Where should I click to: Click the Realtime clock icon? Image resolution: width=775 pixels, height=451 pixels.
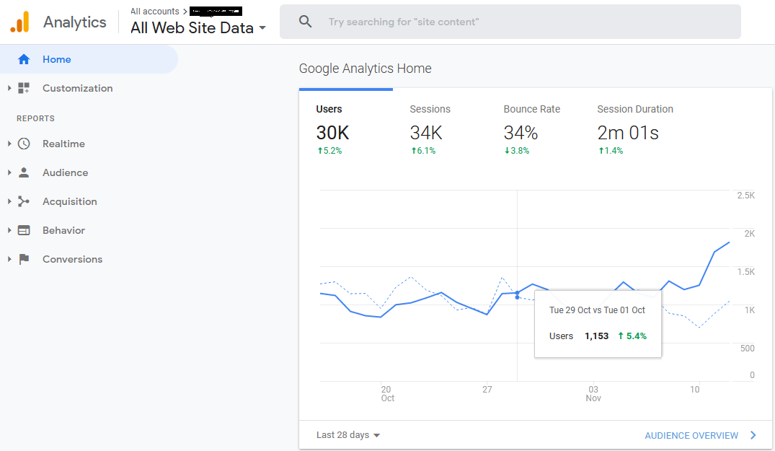tap(24, 144)
